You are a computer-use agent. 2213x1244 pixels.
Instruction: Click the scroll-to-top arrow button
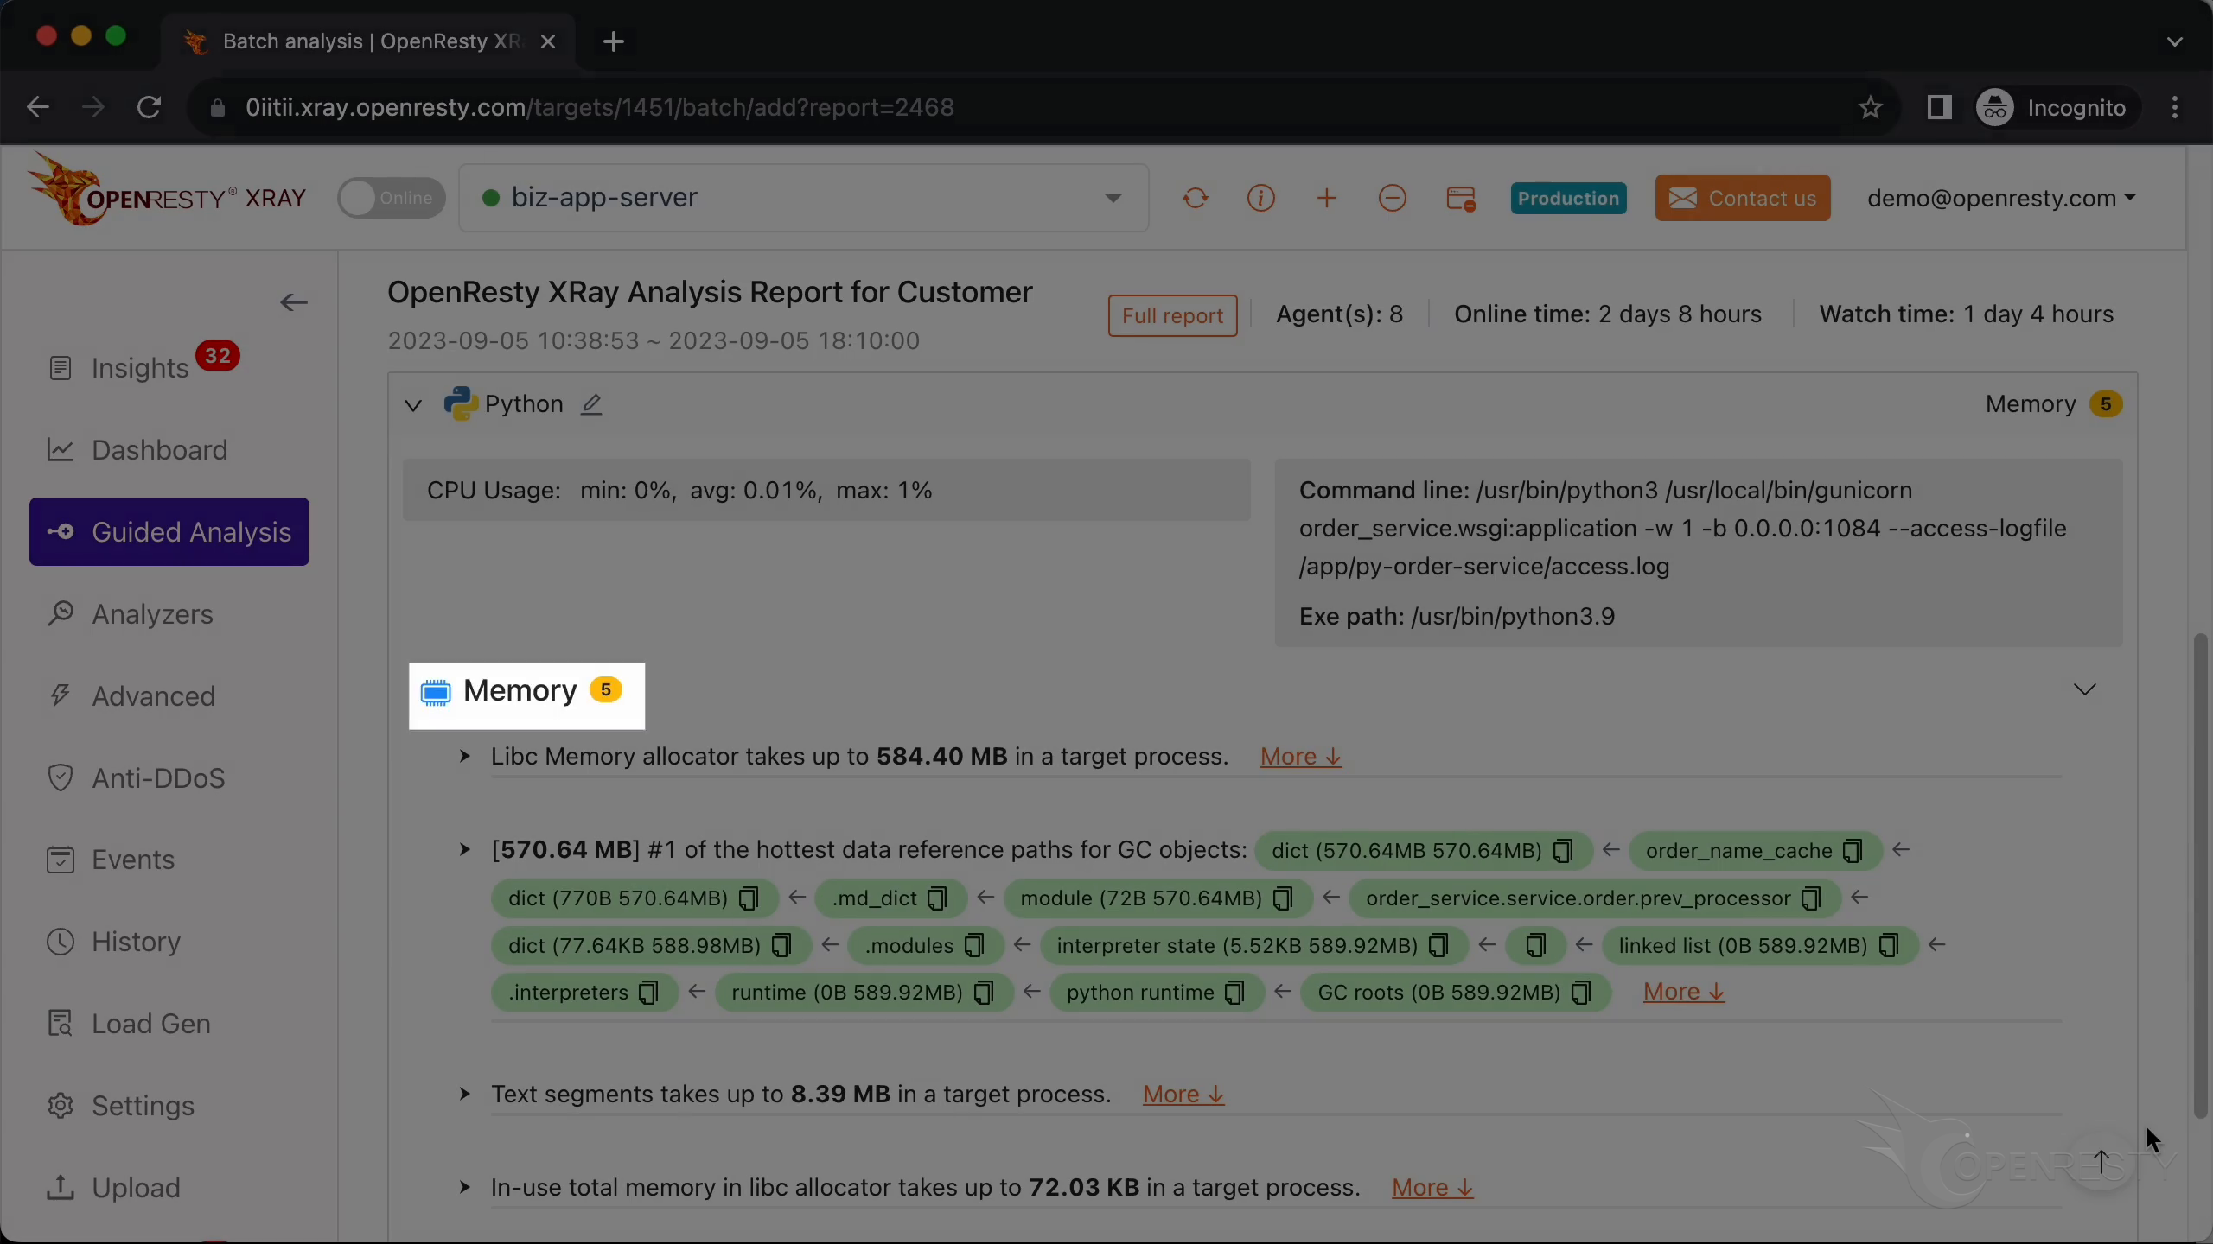pyautogui.click(x=2101, y=1162)
